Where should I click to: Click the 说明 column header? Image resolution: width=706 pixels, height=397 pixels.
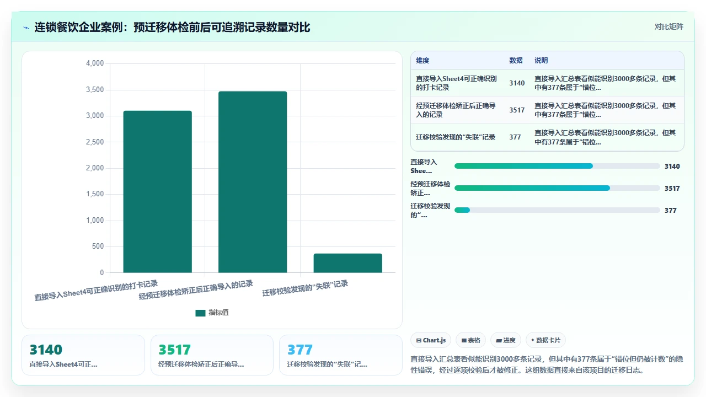pyautogui.click(x=541, y=61)
